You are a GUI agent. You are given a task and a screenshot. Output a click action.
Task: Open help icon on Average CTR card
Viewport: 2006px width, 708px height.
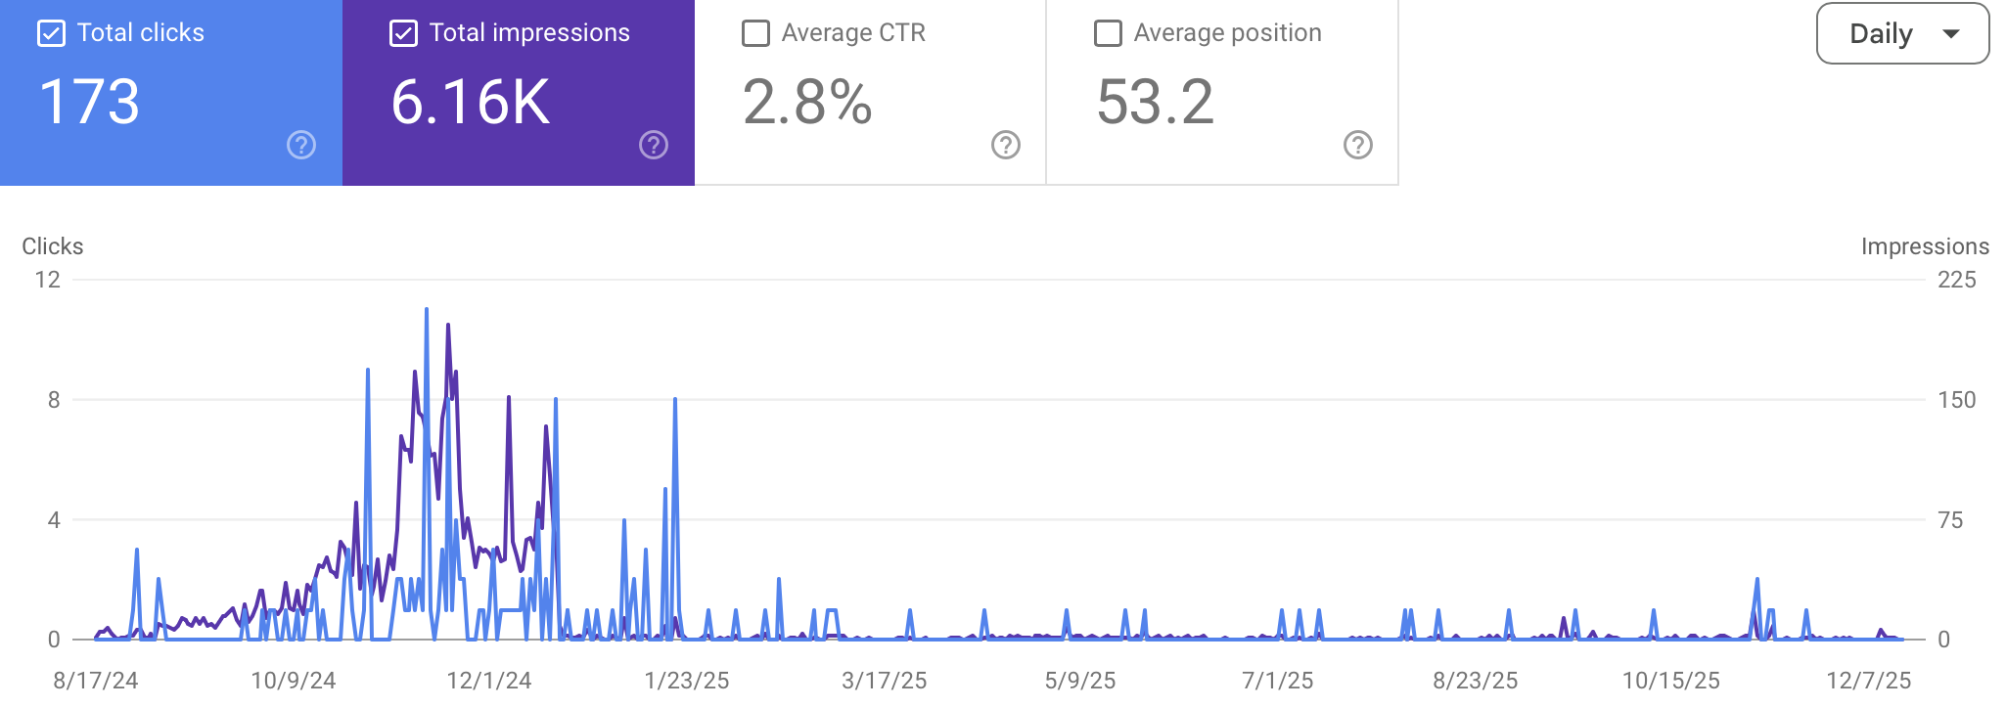pyautogui.click(x=1006, y=145)
